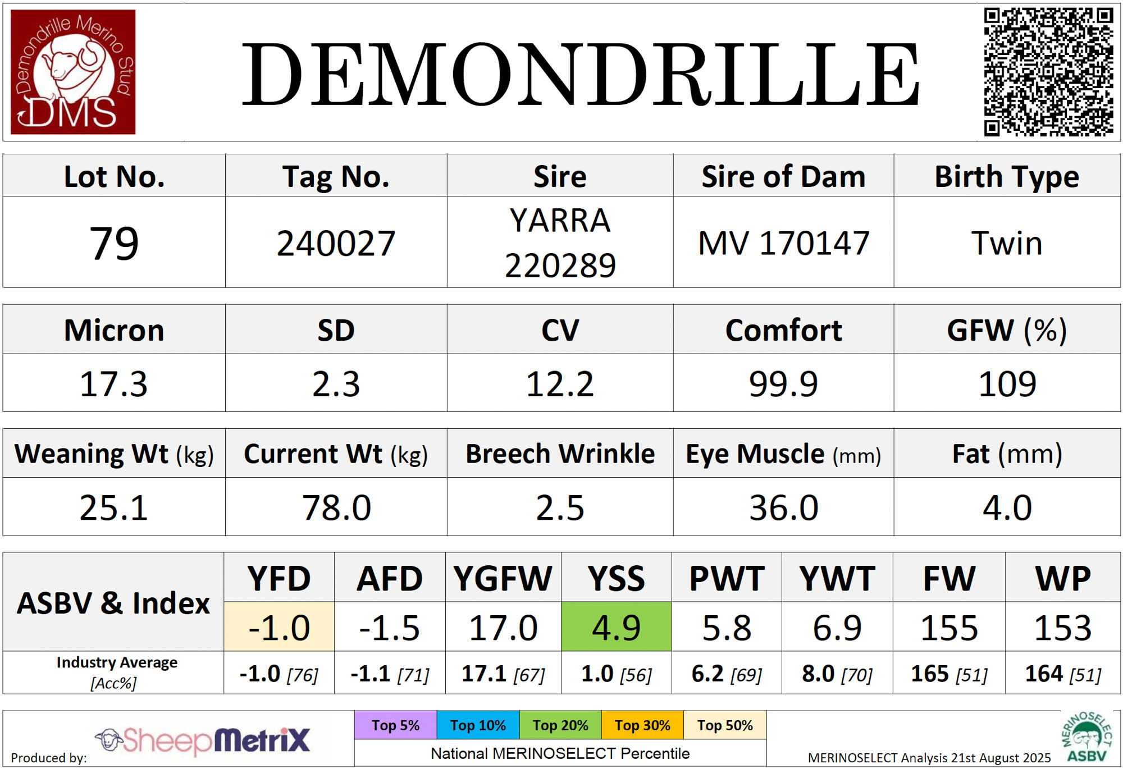Click the Top 20% green legend swatch
This screenshot has width=1123, height=769.
(x=560, y=725)
